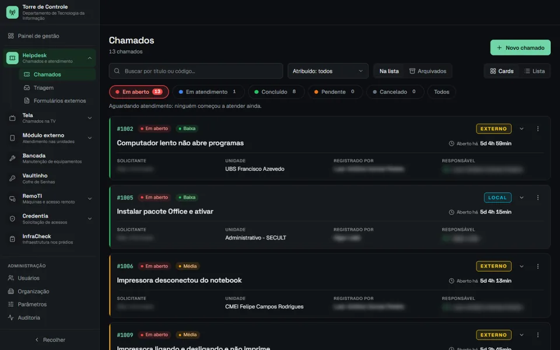The width and height of the screenshot is (560, 350).
Task: Expand ticket #1002 details chevron
Action: [521, 128]
